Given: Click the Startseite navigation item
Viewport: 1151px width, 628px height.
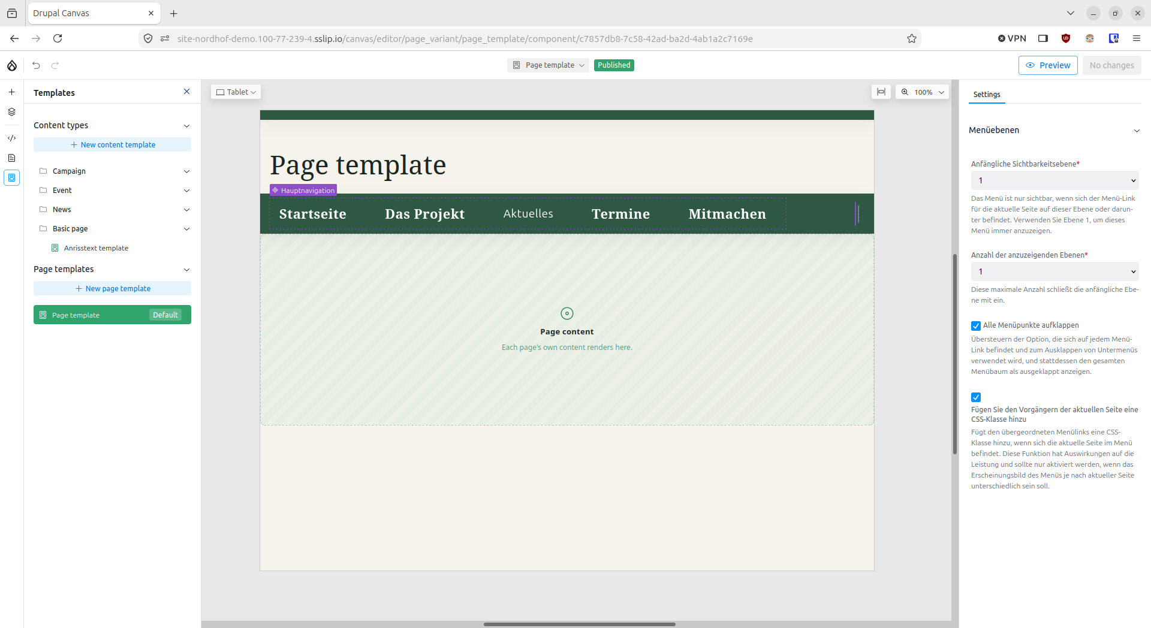Looking at the screenshot, I should click(313, 214).
